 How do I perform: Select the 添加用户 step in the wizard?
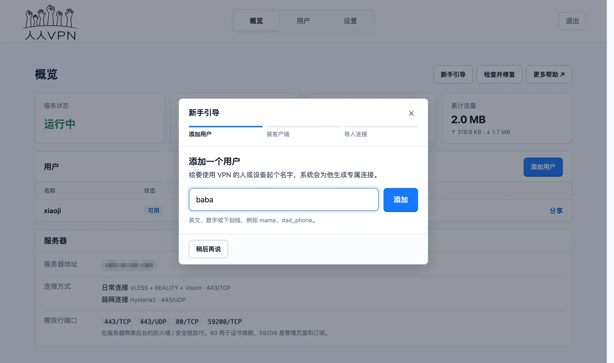(x=226, y=132)
